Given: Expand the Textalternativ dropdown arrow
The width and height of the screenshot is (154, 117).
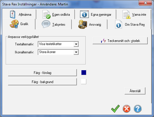Looking at the screenshot, I should coord(76,44).
